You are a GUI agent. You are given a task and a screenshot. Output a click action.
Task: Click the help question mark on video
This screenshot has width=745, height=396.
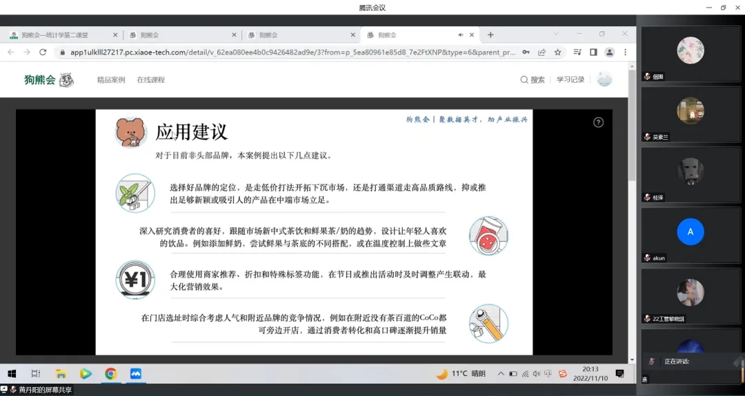click(598, 122)
